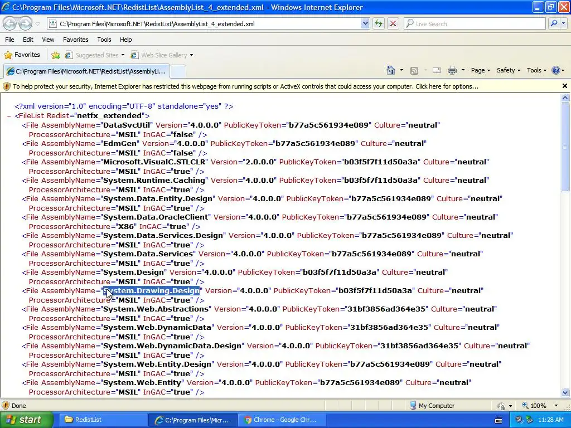Click the Print icon
The height and width of the screenshot is (428, 571).
452,70
